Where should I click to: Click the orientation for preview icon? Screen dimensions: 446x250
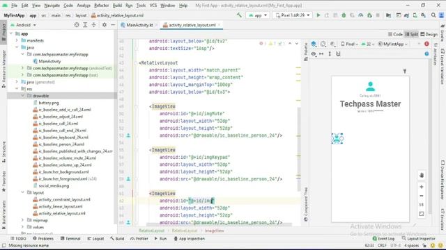point(323,44)
